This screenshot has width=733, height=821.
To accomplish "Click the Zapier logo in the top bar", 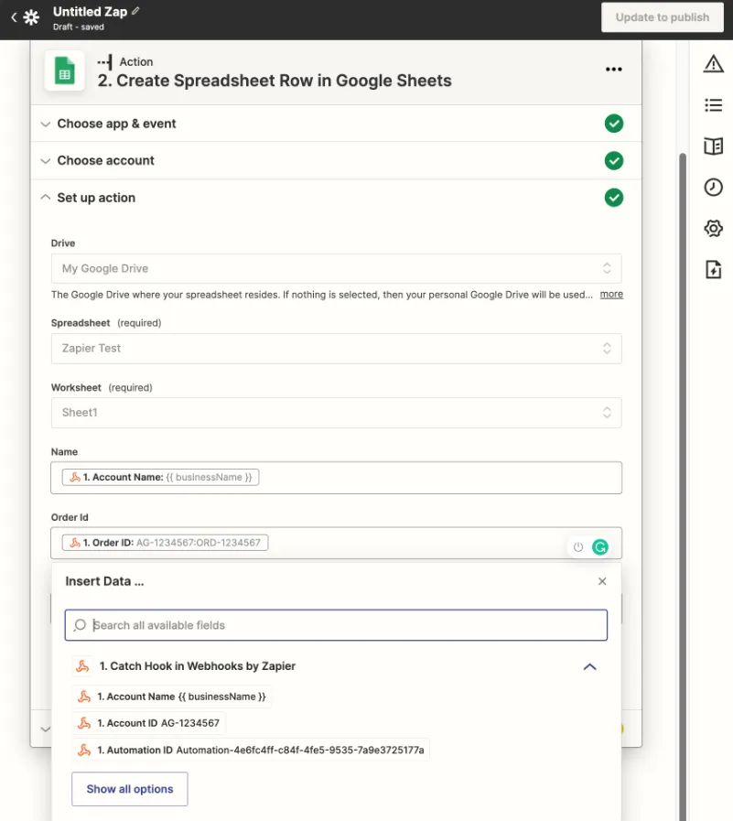I will 32,17.
